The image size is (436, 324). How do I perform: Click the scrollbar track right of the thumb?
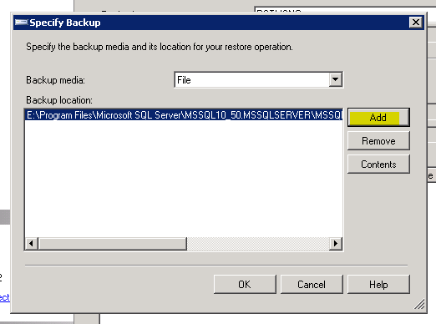click(x=258, y=244)
